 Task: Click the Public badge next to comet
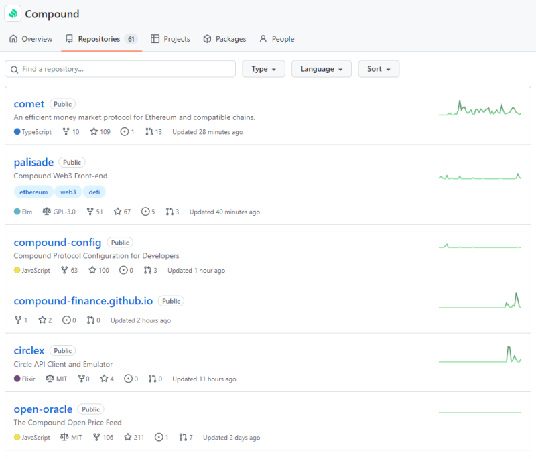coord(62,104)
